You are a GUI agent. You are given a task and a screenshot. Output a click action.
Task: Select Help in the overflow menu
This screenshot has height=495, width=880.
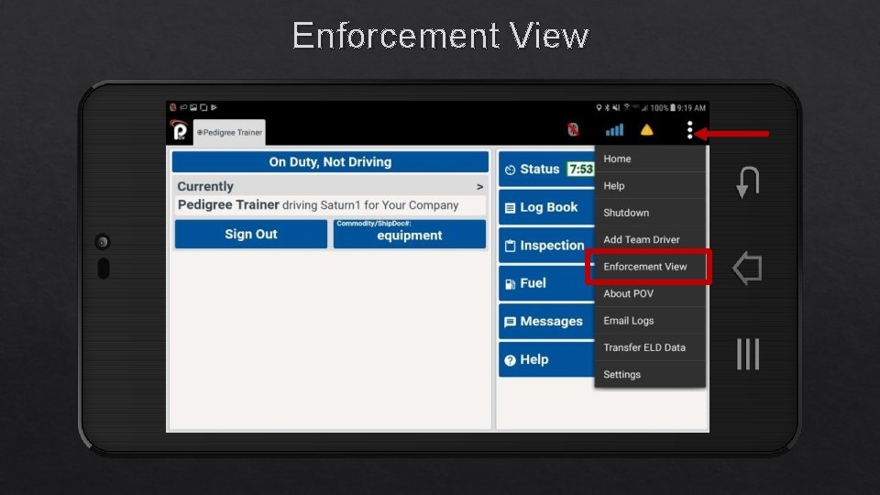[x=650, y=186]
